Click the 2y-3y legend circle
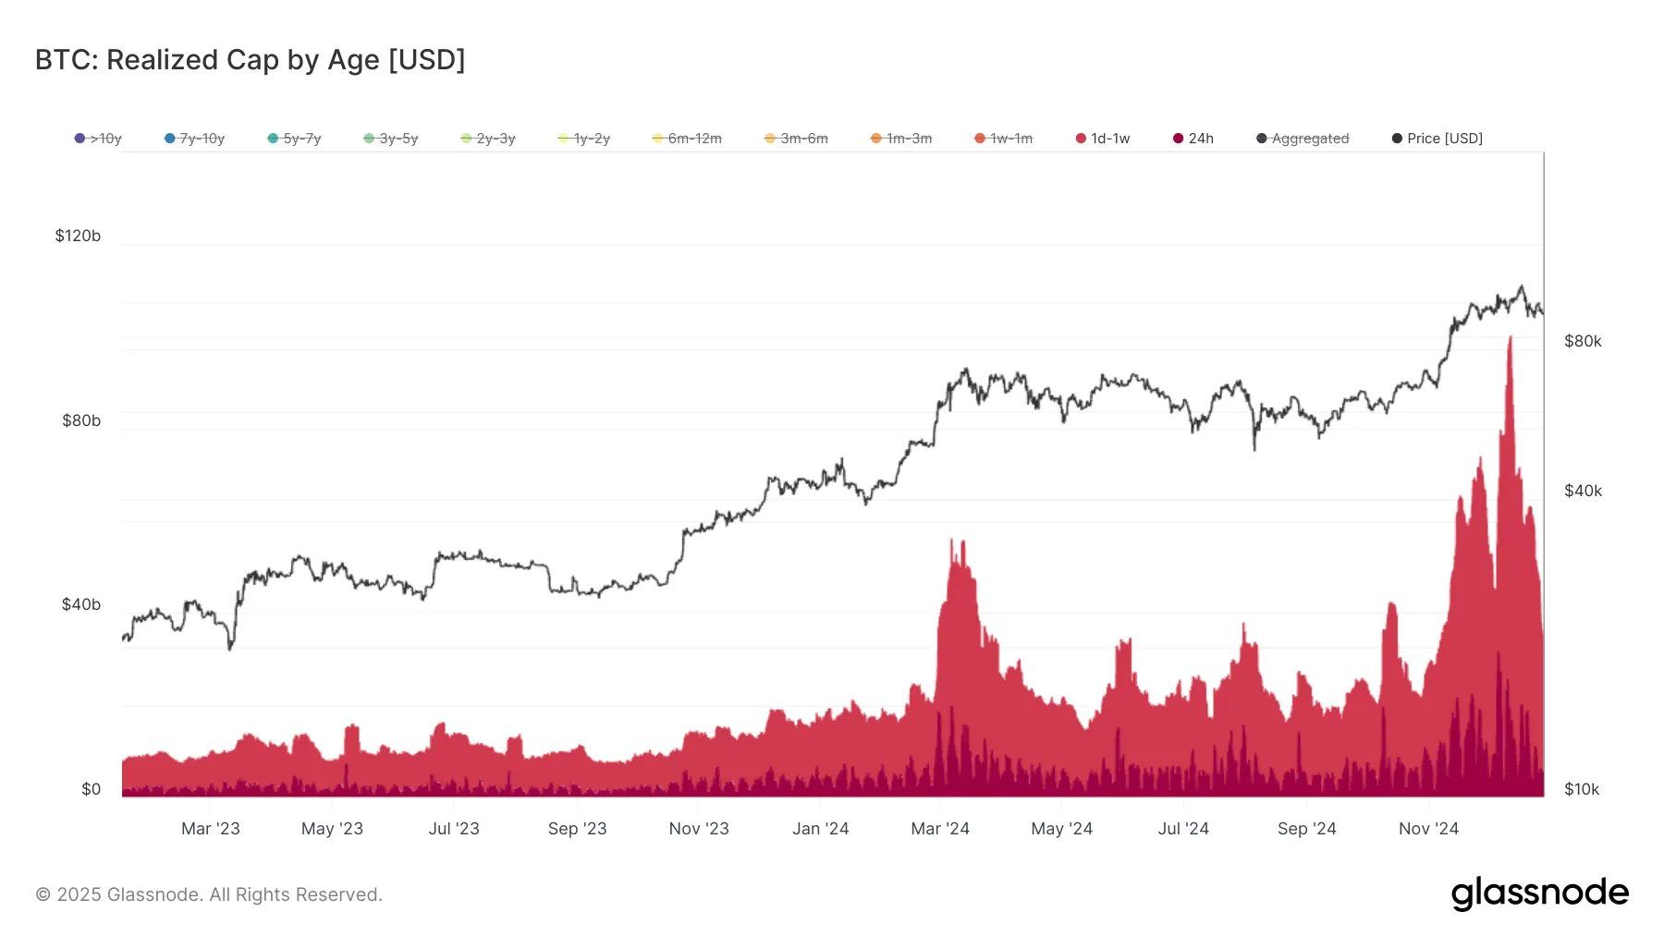Viewport: 1664px width, 936px height. click(x=468, y=138)
